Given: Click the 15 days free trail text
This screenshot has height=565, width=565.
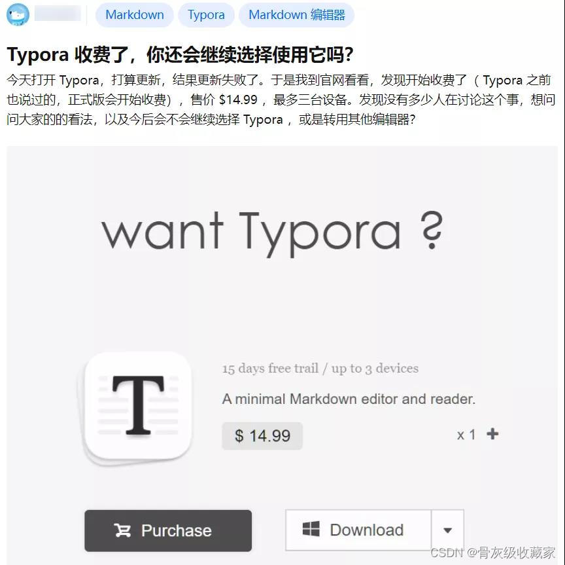Looking at the screenshot, I should click(270, 369).
